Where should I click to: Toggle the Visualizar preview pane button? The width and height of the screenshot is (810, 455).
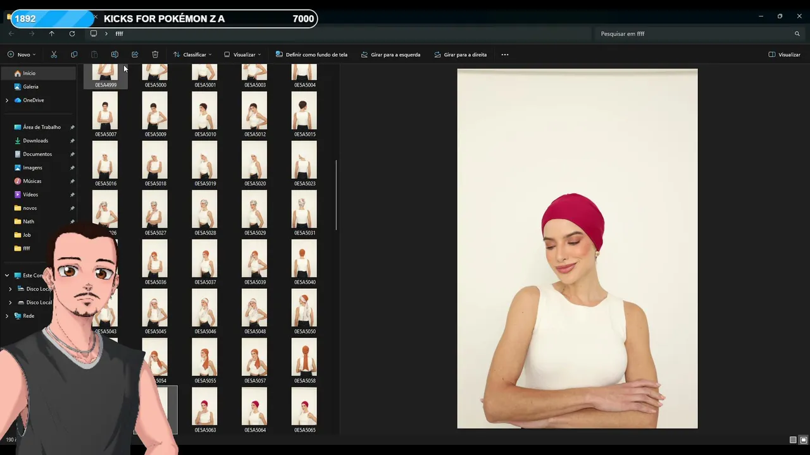point(785,54)
